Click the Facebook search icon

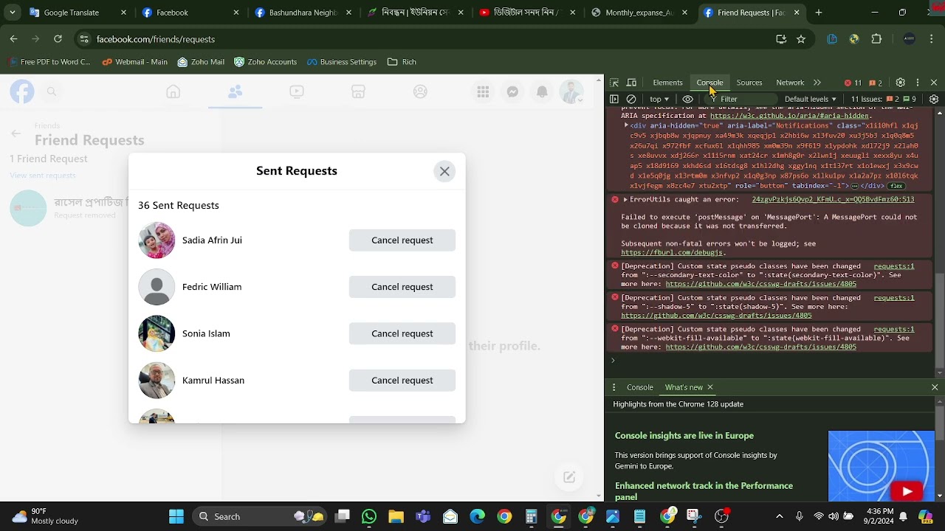click(x=52, y=91)
